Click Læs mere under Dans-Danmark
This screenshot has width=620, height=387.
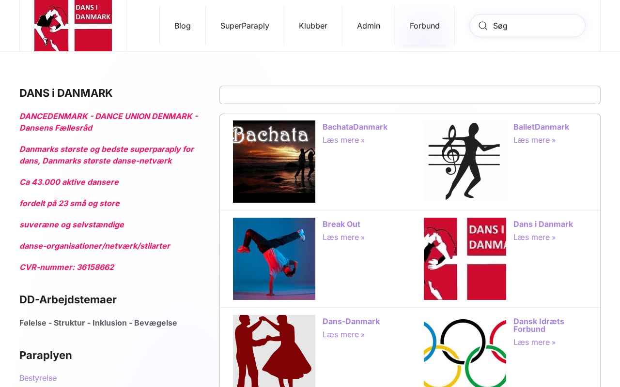[x=343, y=334]
